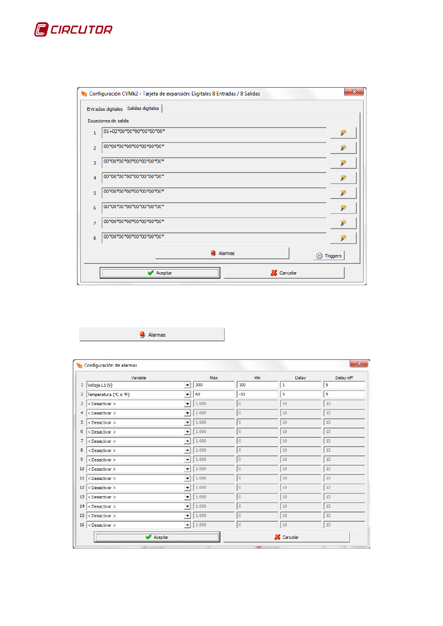Click the Ecuaciones de salida label

[x=108, y=121]
